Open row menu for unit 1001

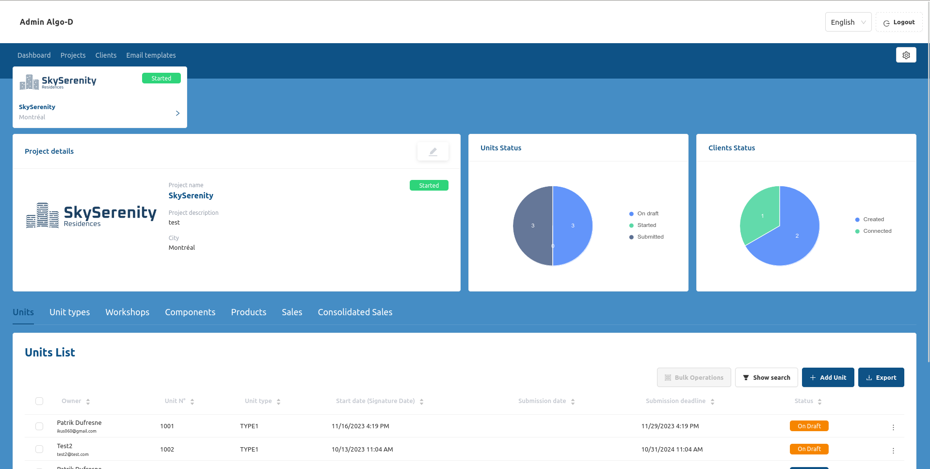tap(893, 427)
